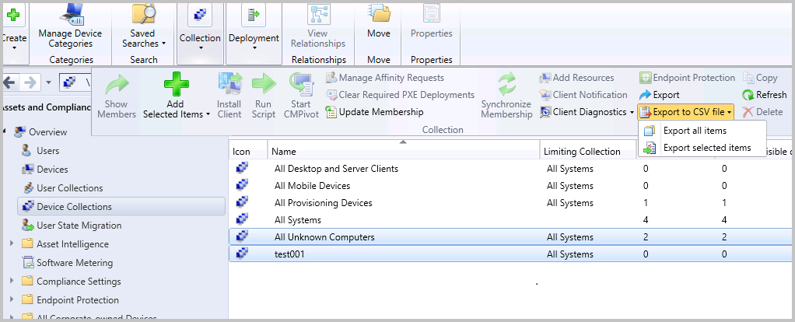Choose Export all items from menu
This screenshot has width=795, height=322.
tap(694, 131)
